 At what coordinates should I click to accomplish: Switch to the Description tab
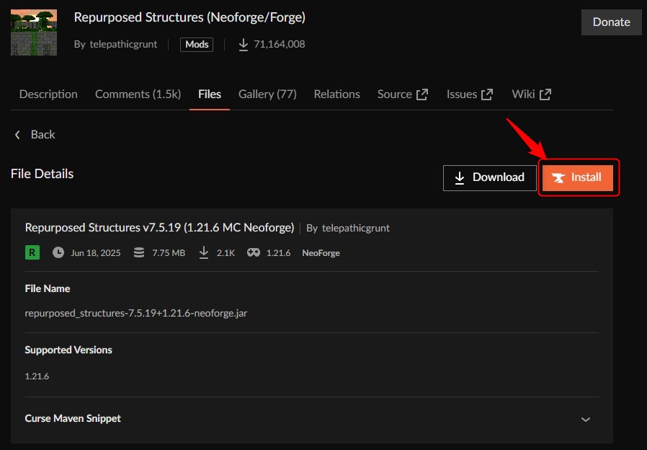[48, 94]
